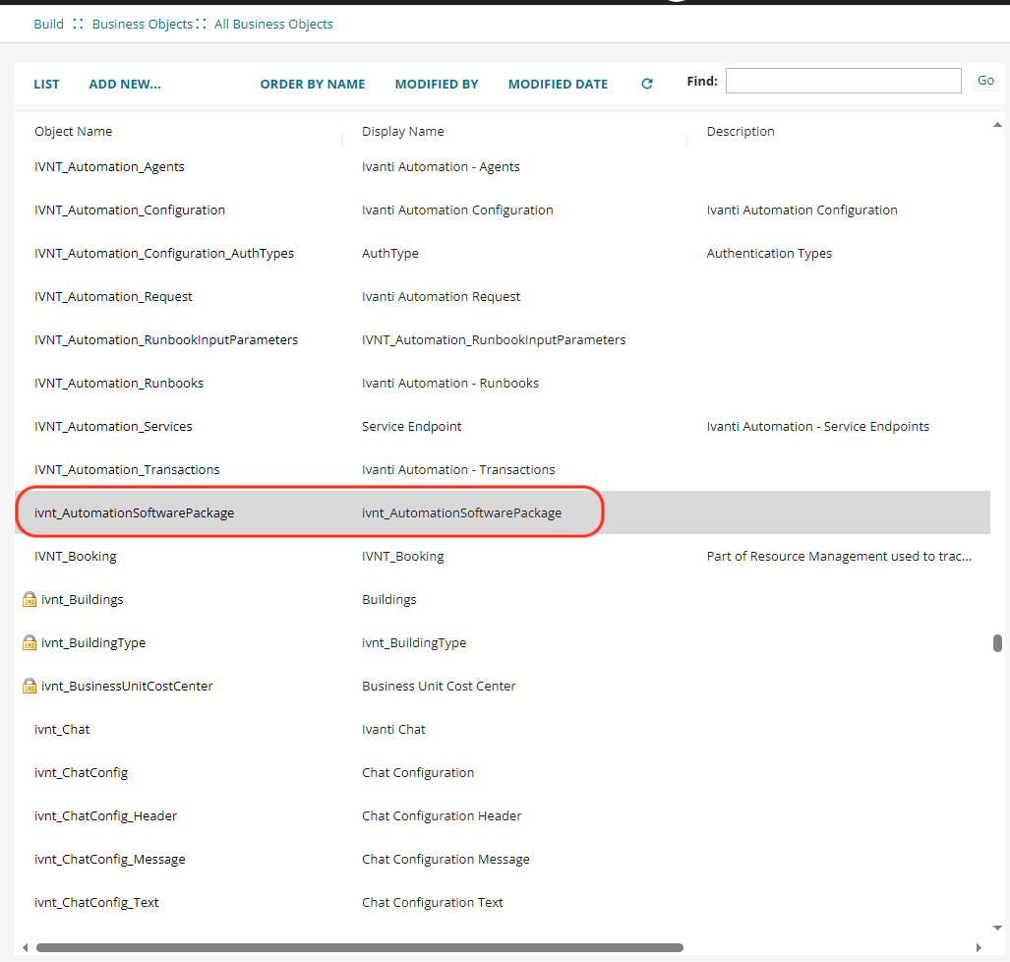Choose ADD NEW... in toolbar
This screenshot has width=1010, height=962.
pos(125,84)
